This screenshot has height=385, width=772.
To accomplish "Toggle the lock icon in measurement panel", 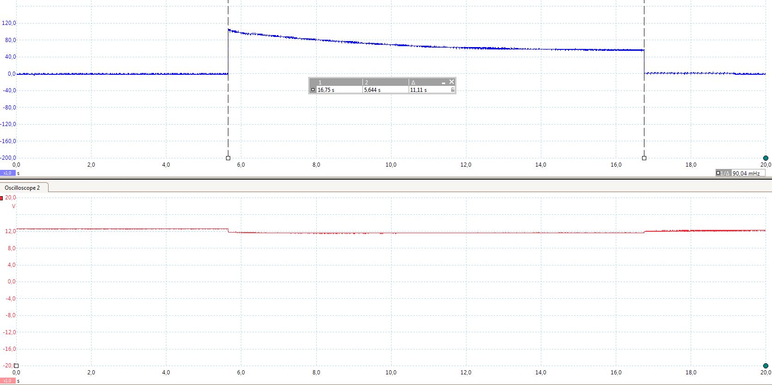I will [x=453, y=90].
